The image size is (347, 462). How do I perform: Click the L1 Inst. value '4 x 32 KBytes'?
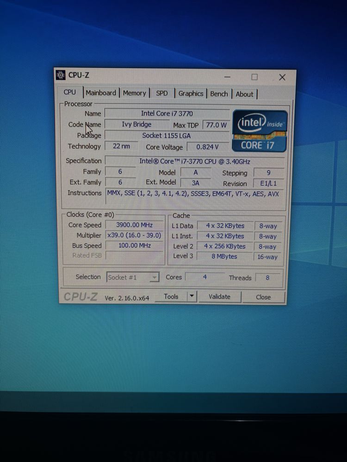point(225,236)
